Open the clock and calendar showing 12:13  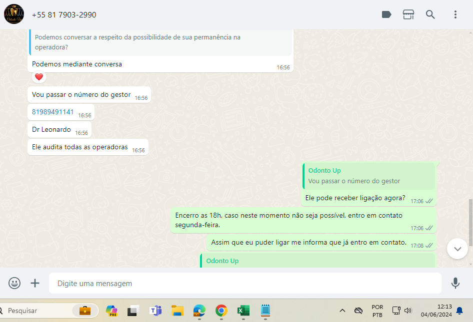tap(436, 311)
